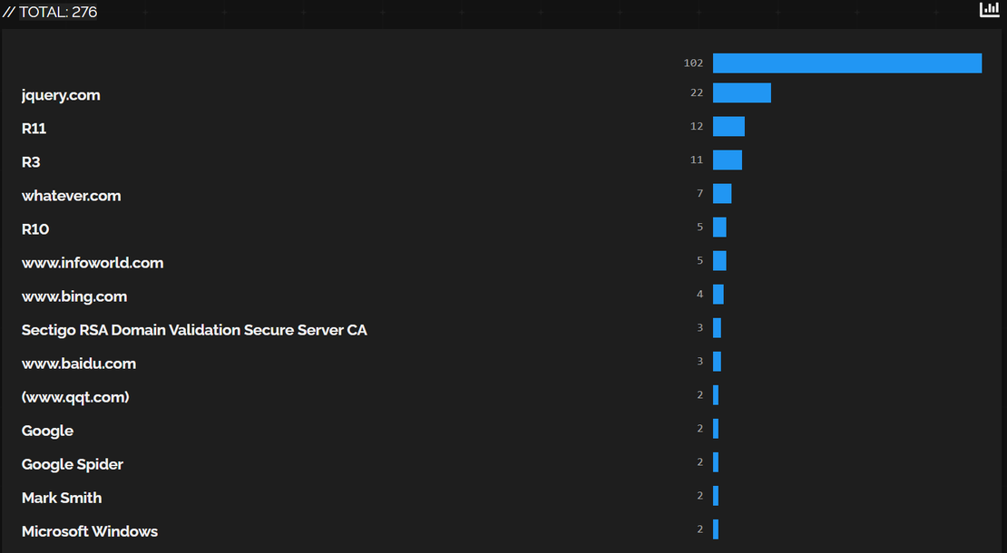Click the bar next to jquery.com
Viewport: 1007px width, 553px height.
point(742,92)
